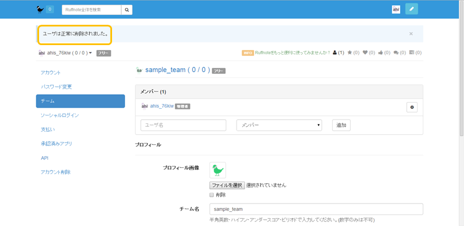Screen dimensions: 464x226
Task: Click the green bird profile image
Action: pos(217,170)
